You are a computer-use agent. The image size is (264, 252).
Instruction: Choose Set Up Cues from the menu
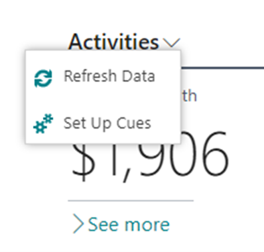point(103,123)
